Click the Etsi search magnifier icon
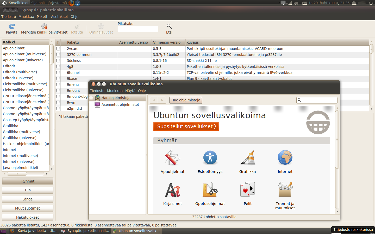The height and width of the screenshot is (234, 375). [x=169, y=26]
